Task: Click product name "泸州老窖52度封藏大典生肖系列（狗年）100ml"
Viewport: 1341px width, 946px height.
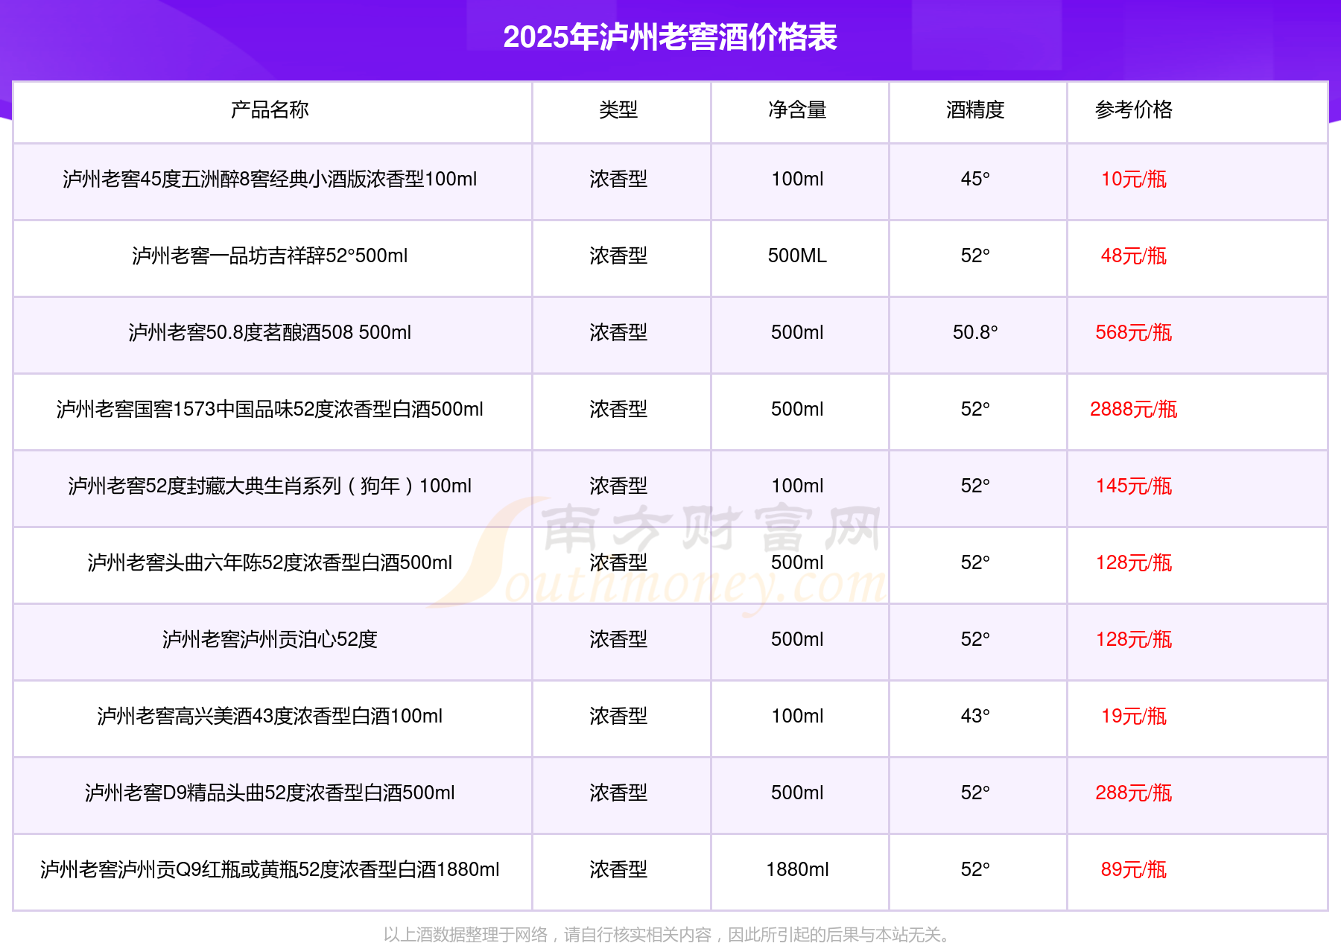Action: click(x=270, y=486)
